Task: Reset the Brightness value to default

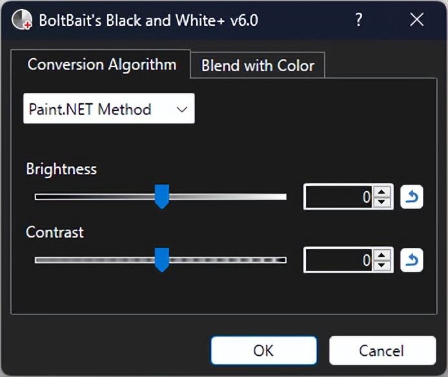Action: pos(412,197)
